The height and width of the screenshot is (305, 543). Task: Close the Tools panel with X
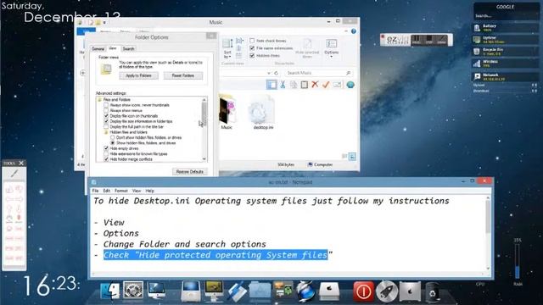21,163
